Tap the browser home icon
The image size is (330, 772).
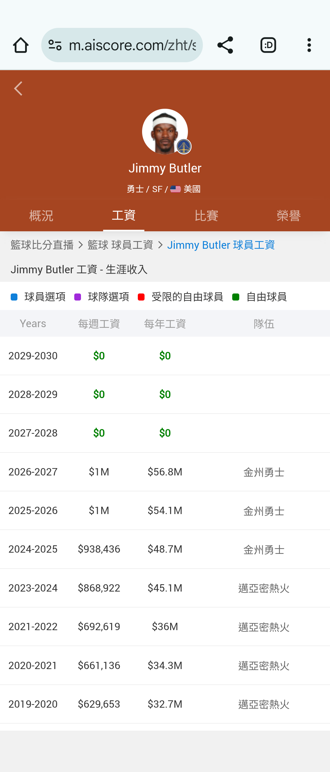point(21,45)
